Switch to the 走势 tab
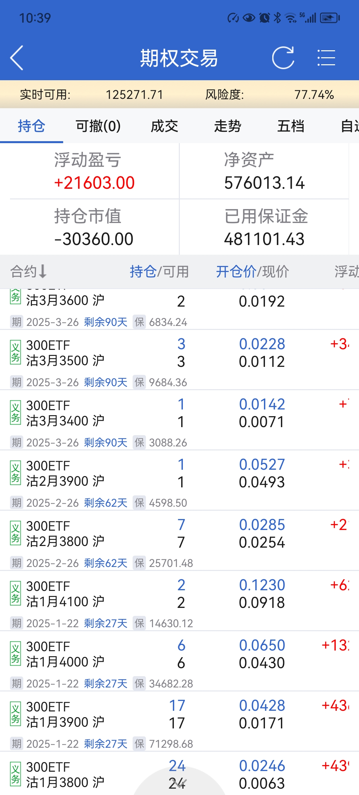Viewport: 359px width, 795px height. click(227, 126)
